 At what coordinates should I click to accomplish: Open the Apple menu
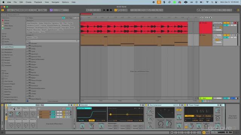pos(3,2)
